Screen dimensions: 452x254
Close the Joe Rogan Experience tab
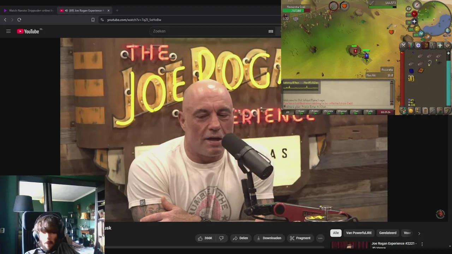[108, 11]
